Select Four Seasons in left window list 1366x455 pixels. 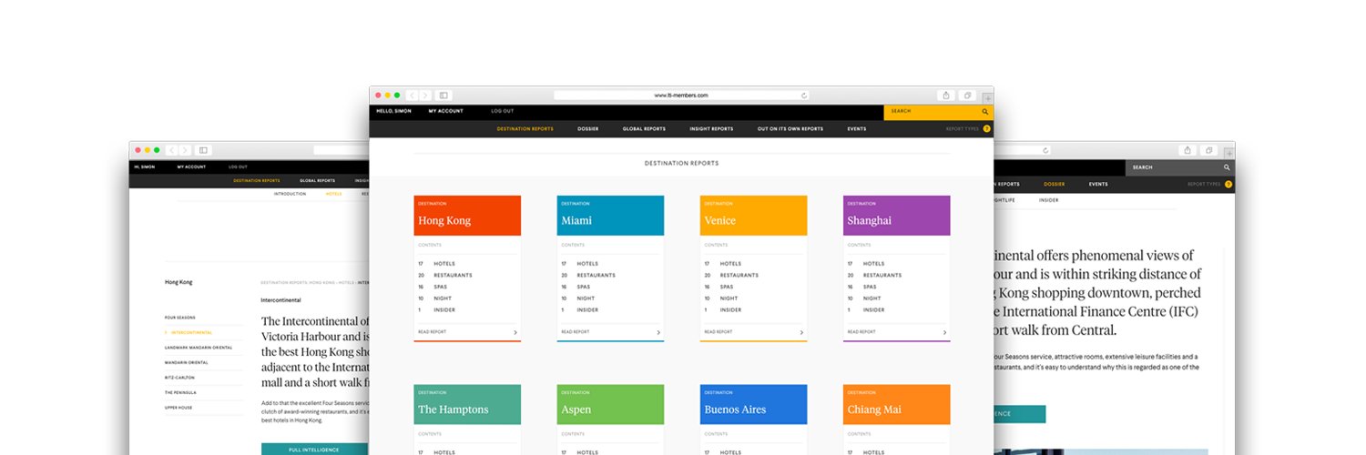pos(180,318)
